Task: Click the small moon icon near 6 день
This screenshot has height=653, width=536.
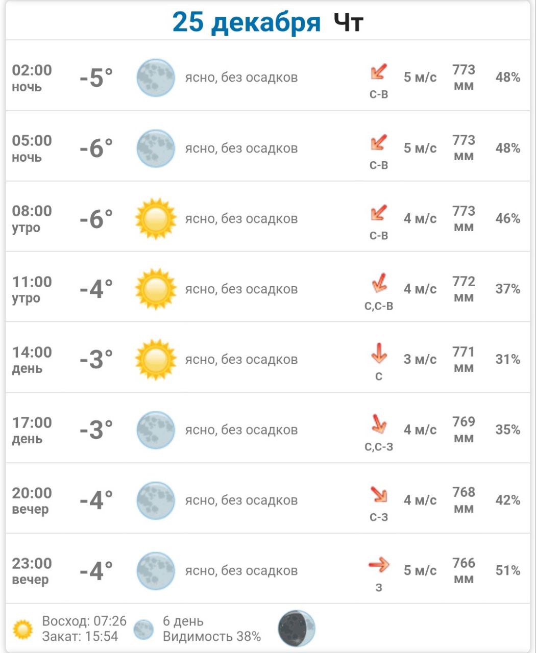Action: click(143, 630)
